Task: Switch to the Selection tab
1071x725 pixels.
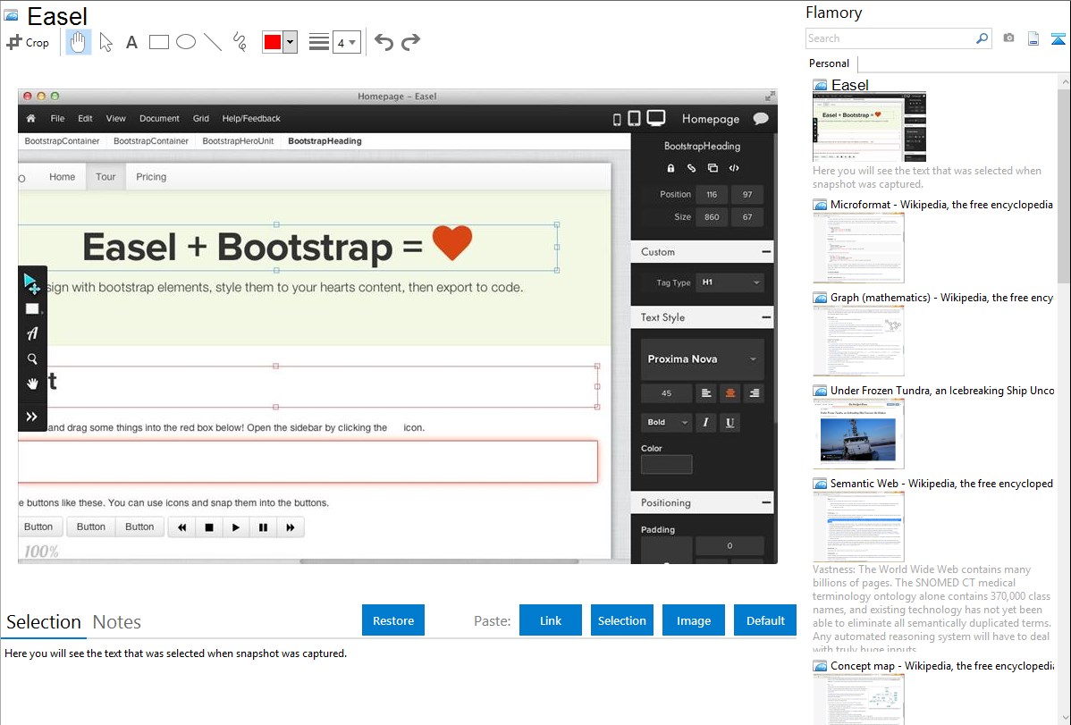Action: [x=44, y=622]
